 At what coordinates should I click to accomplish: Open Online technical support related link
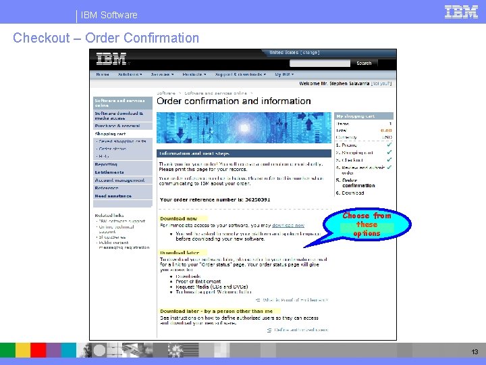(116, 229)
